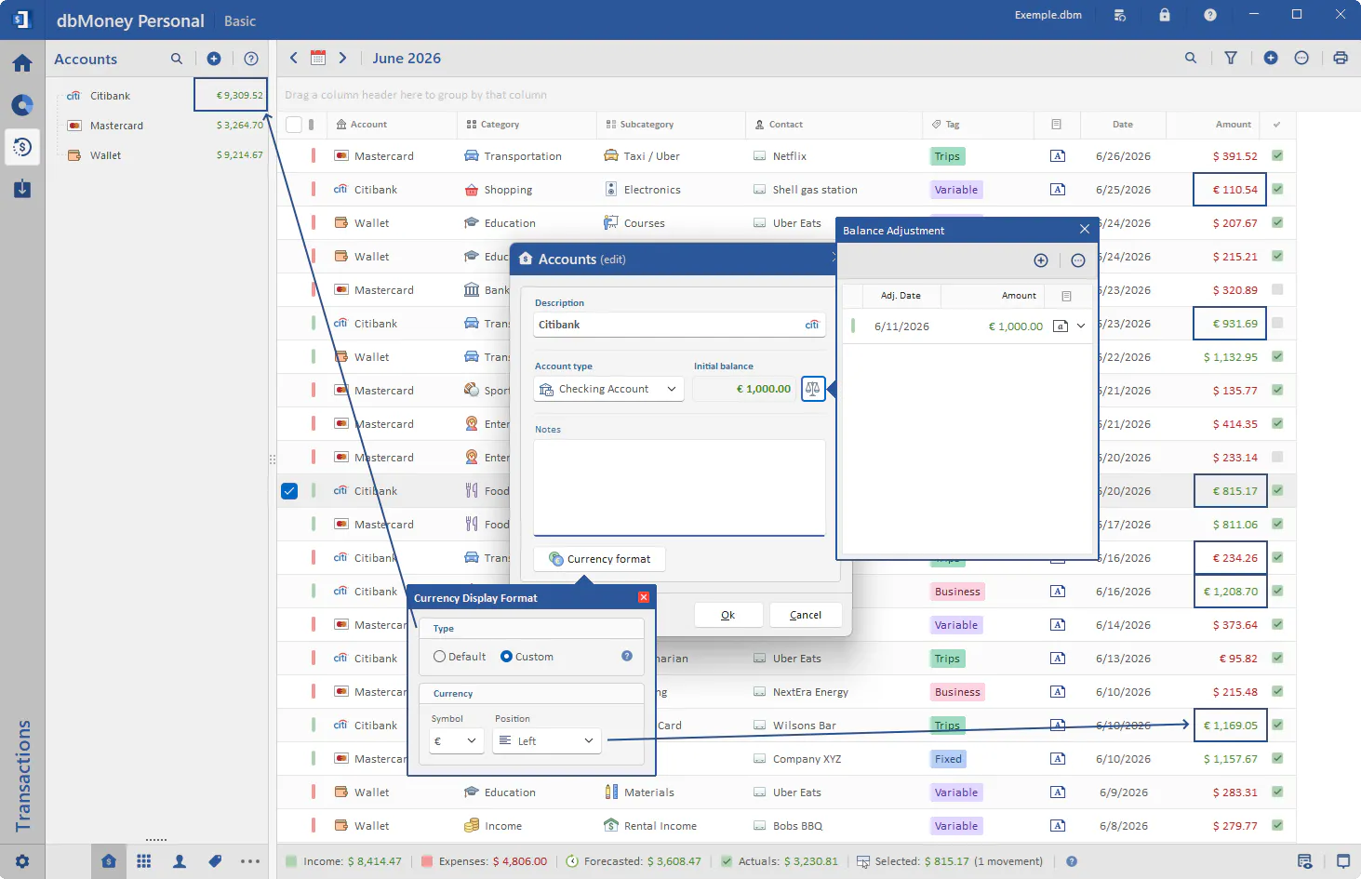Image resolution: width=1361 pixels, height=879 pixels.
Task: Open the transaction filter funnel
Action: (x=1231, y=58)
